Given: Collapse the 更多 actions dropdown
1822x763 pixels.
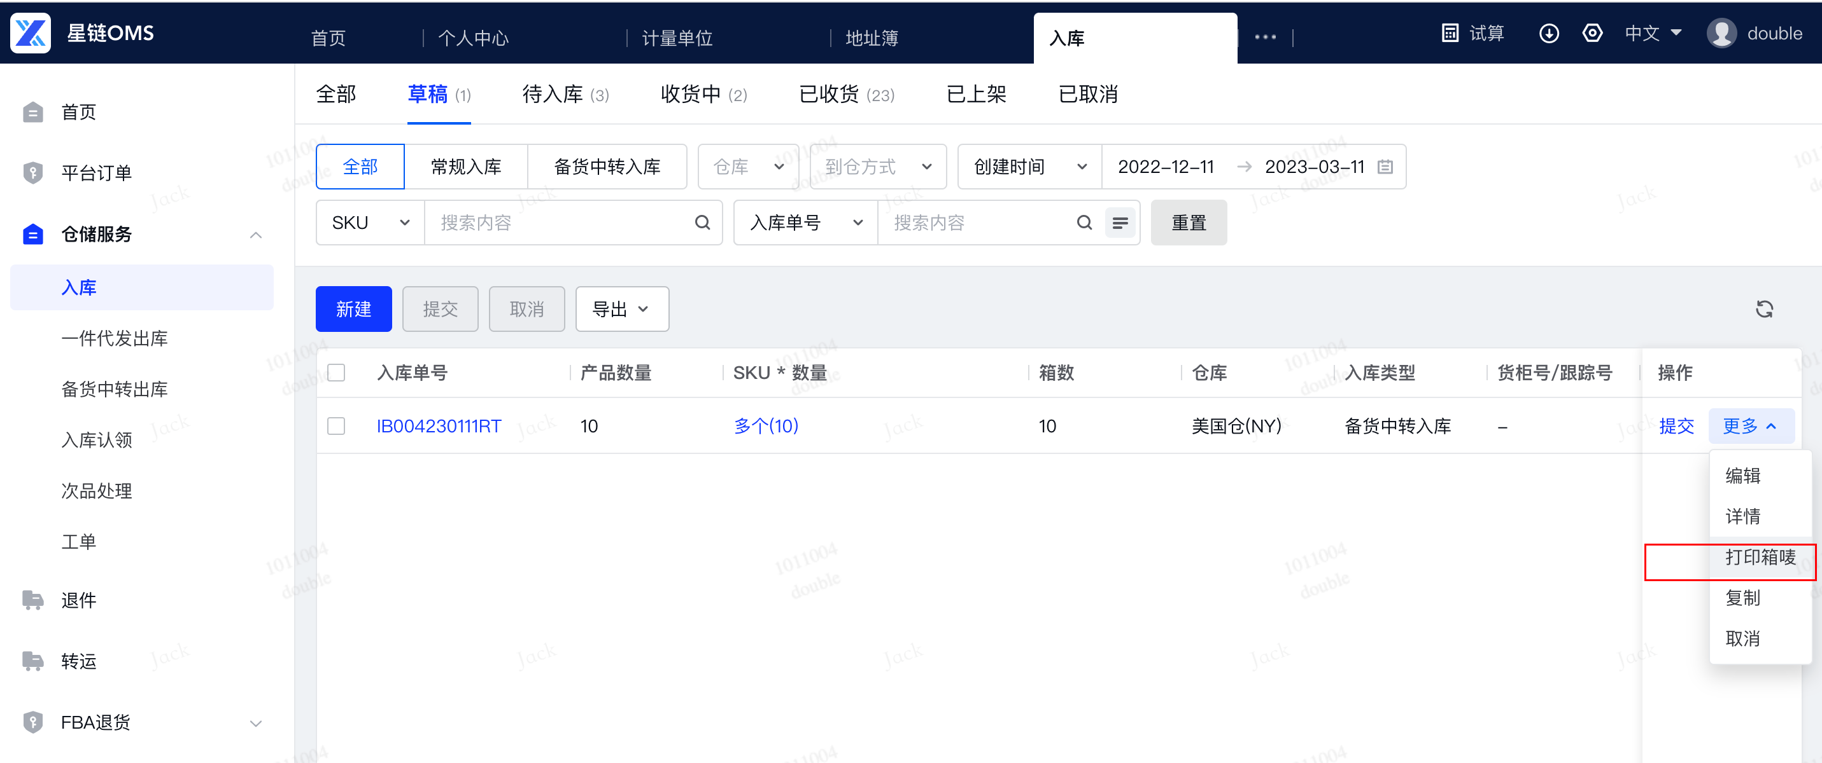Looking at the screenshot, I should pos(1751,427).
